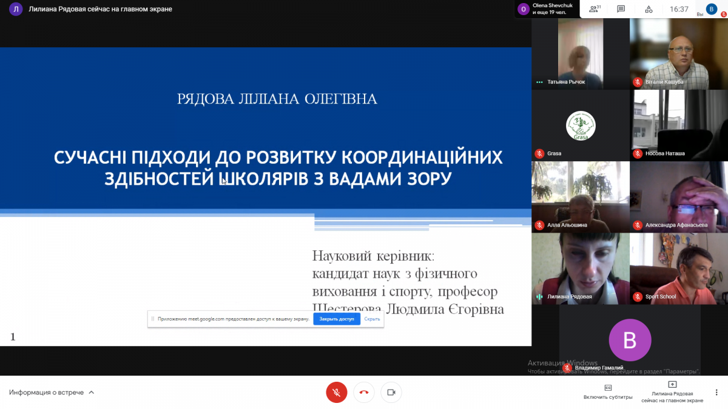Toggle the camera on
The image size is (728, 409).
(391, 392)
